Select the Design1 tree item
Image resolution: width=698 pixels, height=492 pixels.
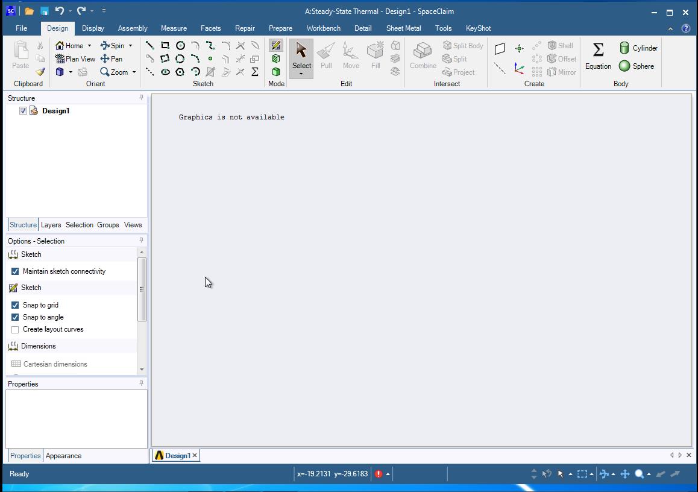coord(55,111)
